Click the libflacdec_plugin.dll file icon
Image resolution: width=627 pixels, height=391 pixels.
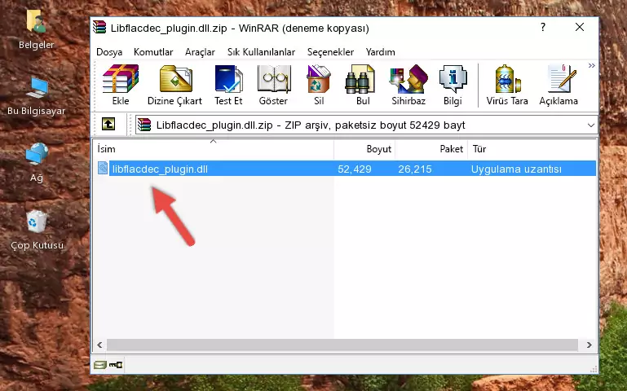click(x=103, y=168)
